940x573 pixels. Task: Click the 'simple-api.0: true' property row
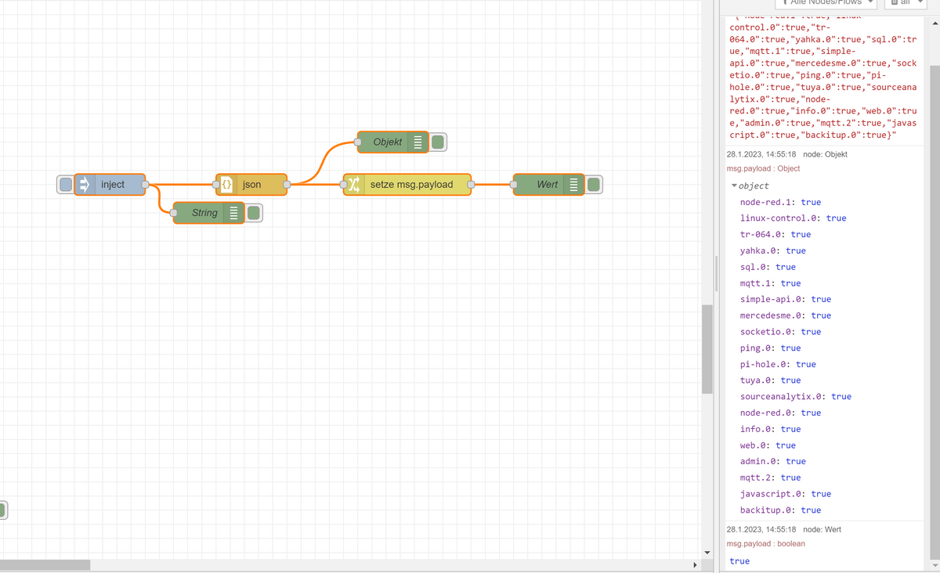click(786, 299)
